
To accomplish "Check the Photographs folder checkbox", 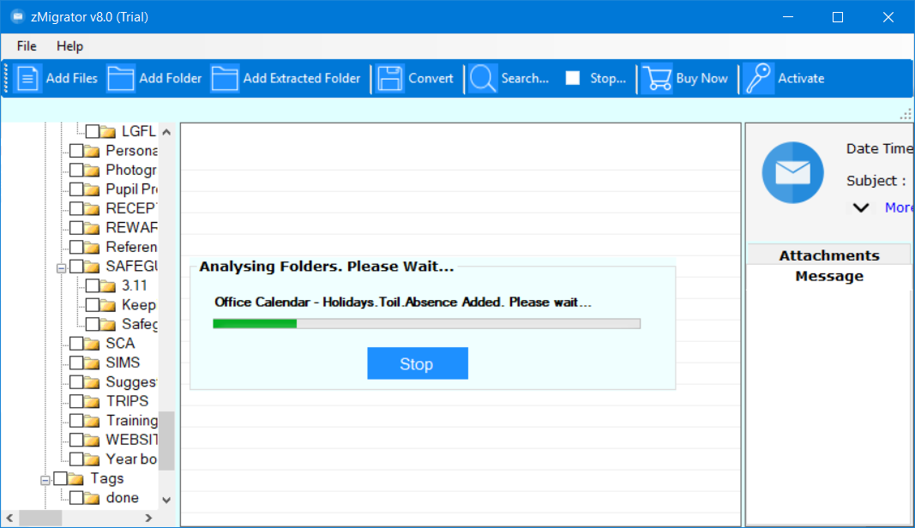I will point(75,170).
